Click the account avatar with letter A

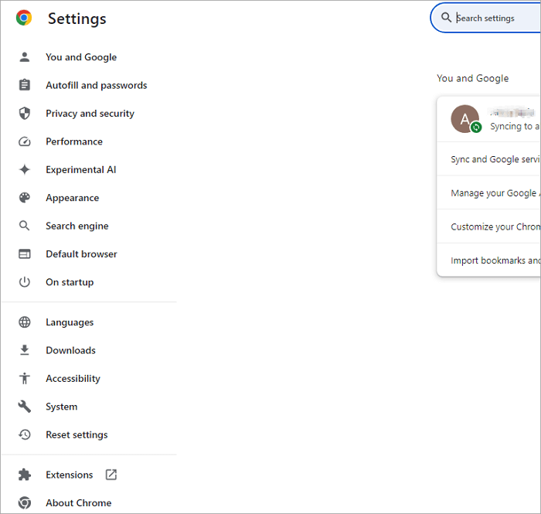(464, 119)
